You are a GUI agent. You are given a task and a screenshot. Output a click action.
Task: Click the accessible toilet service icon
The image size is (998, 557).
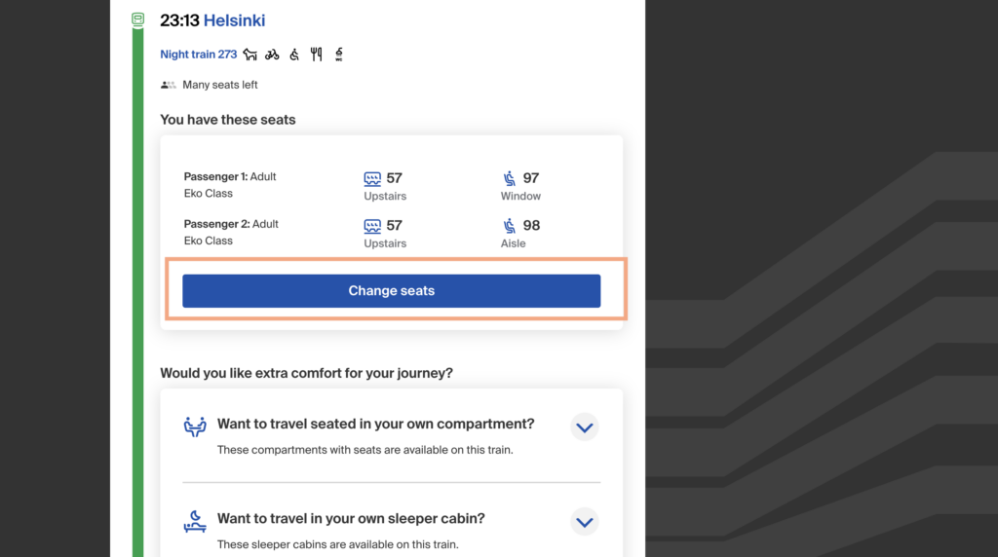coord(338,55)
